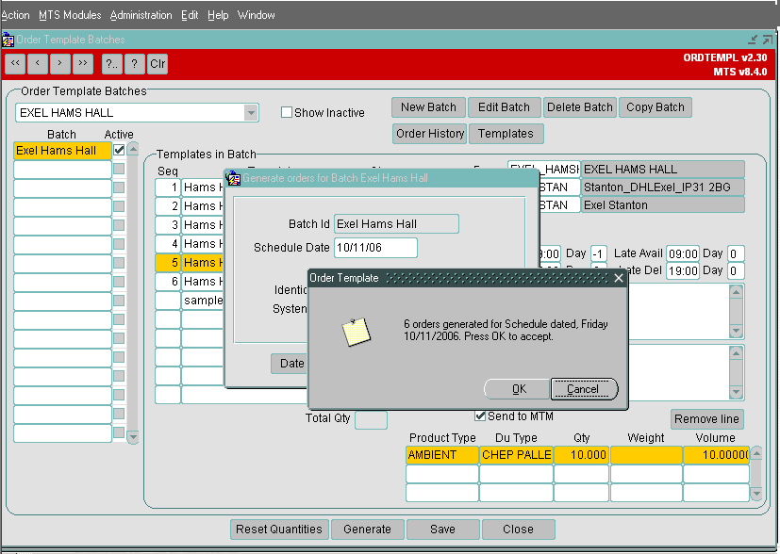Close the Order Template message with X
This screenshot has height=554, width=780.
point(619,278)
